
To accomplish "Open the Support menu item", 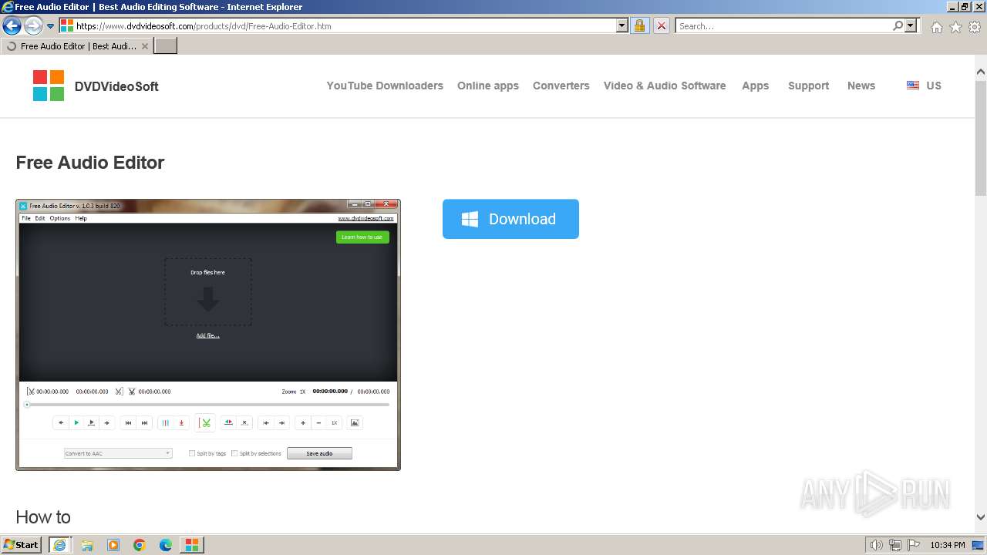I will 808,86.
